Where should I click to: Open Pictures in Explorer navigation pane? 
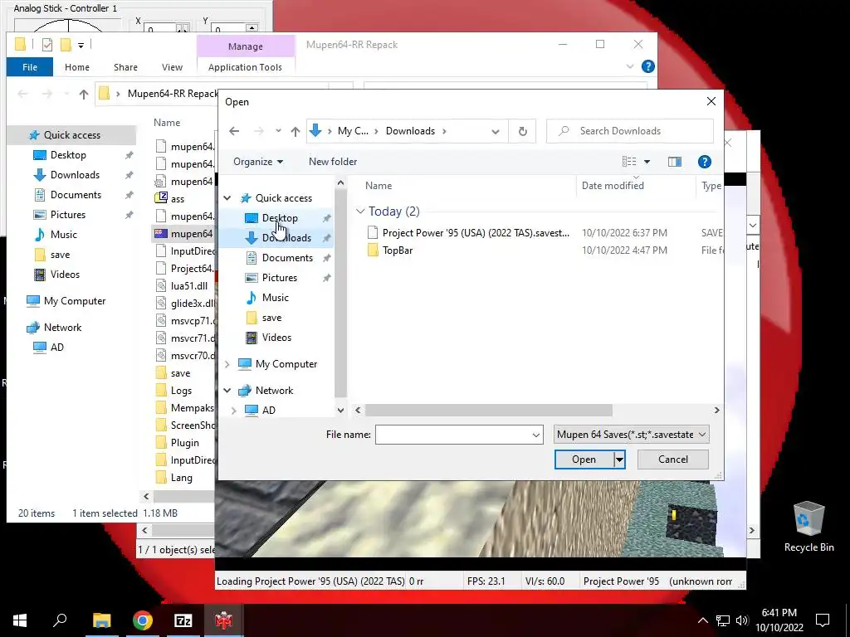68,215
